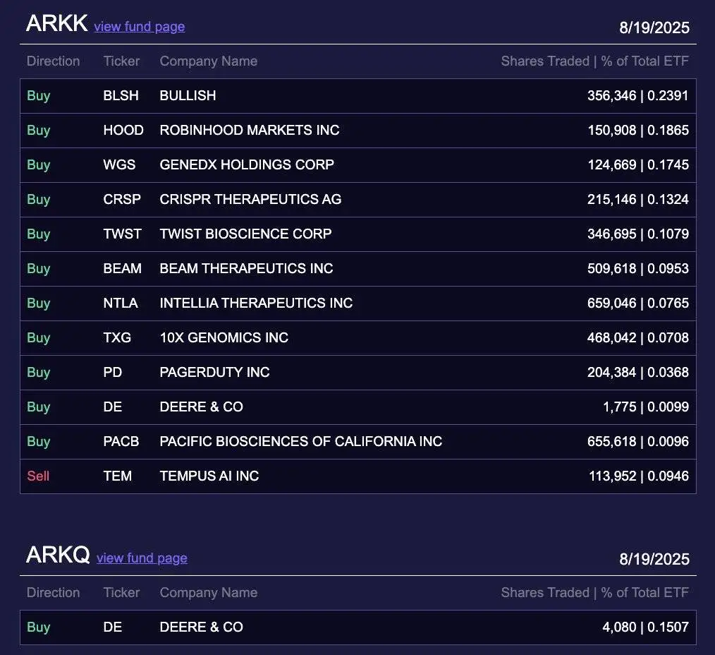The image size is (715, 655).
Task: Select TEMPUS AI INC company name
Action: point(208,476)
